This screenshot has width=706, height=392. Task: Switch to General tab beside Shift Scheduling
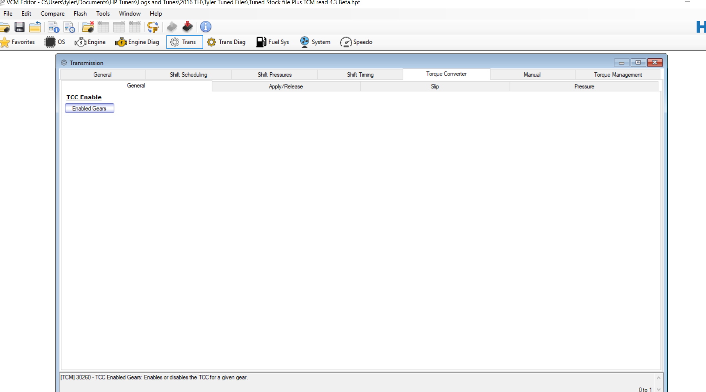tap(102, 75)
